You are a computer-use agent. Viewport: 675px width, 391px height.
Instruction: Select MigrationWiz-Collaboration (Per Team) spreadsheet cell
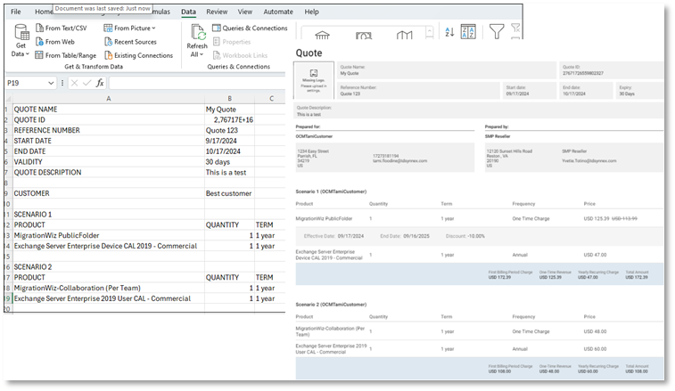click(109, 289)
